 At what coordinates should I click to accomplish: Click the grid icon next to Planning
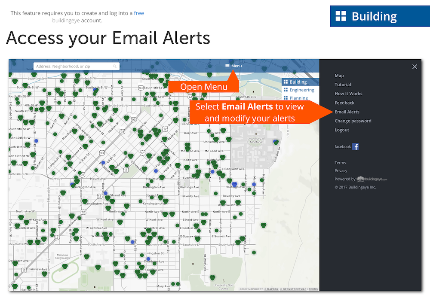click(286, 98)
